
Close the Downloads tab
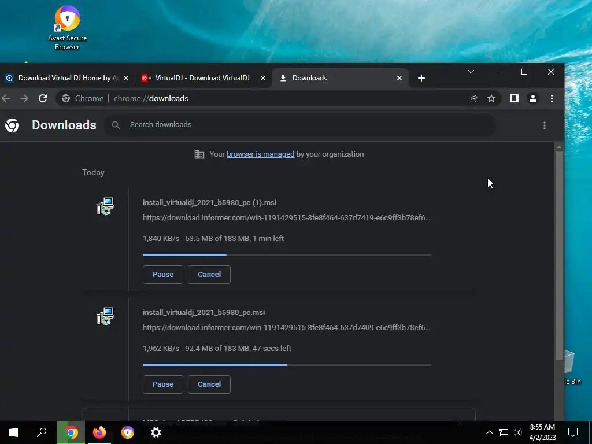click(x=399, y=78)
